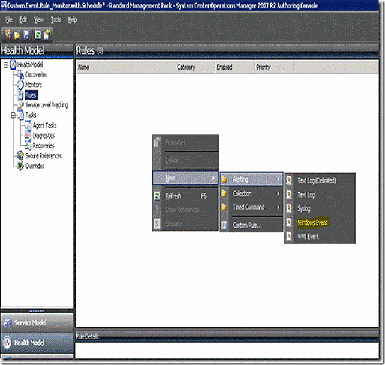Click the Service Level Tracking icon
Viewport: 385px width, 365px height.
click(20, 105)
